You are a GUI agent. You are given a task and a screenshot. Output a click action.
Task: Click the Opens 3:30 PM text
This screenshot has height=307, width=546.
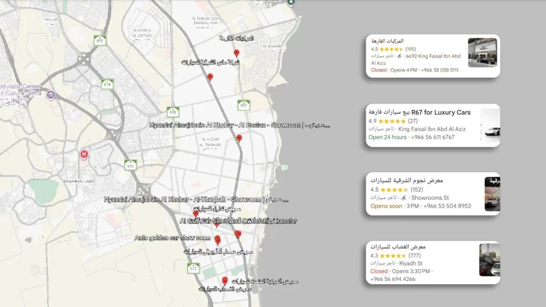pos(411,271)
